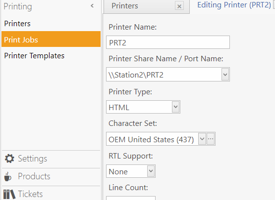Collapse the Printing panel with the arrow

coord(92,6)
